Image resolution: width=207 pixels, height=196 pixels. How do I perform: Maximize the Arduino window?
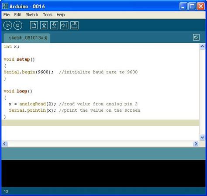click(192, 6)
